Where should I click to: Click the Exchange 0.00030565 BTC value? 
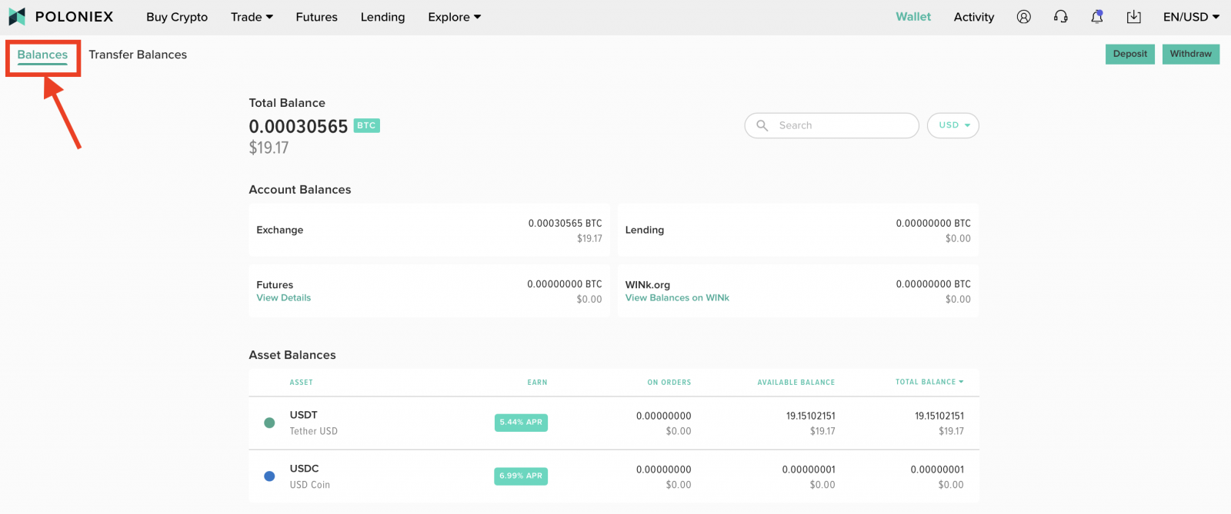pos(565,224)
